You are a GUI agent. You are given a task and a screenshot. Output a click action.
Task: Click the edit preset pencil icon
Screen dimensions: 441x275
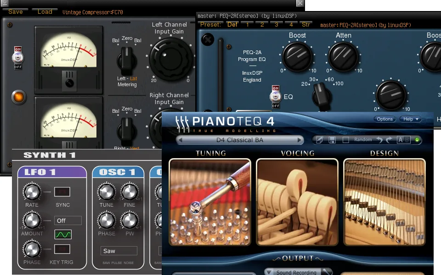320,140
